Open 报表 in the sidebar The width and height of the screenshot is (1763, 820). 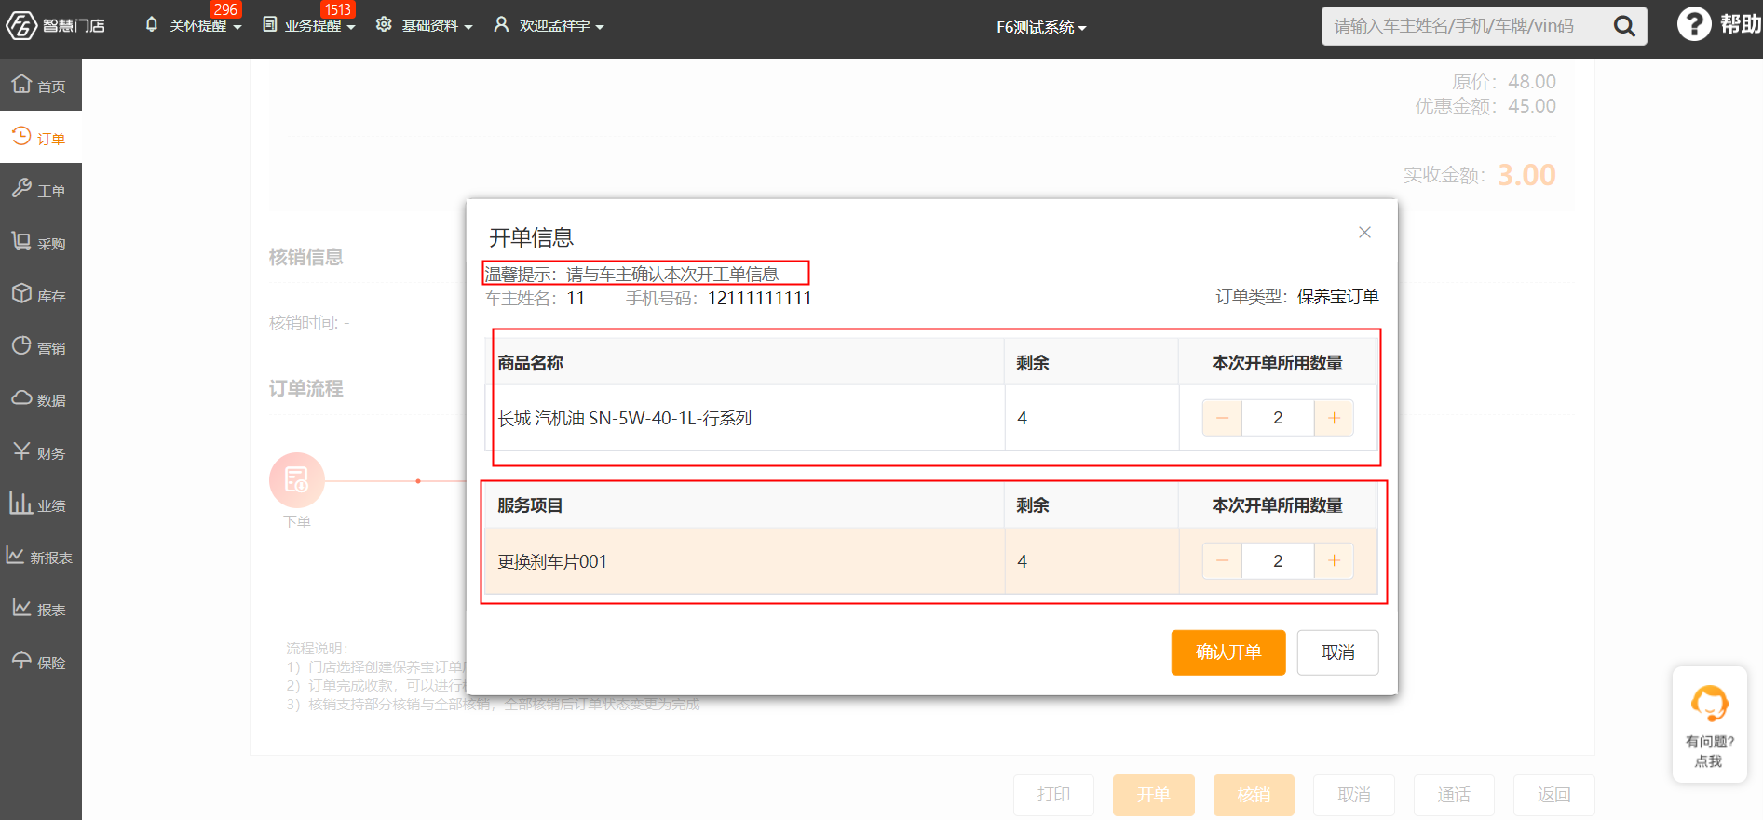point(41,609)
